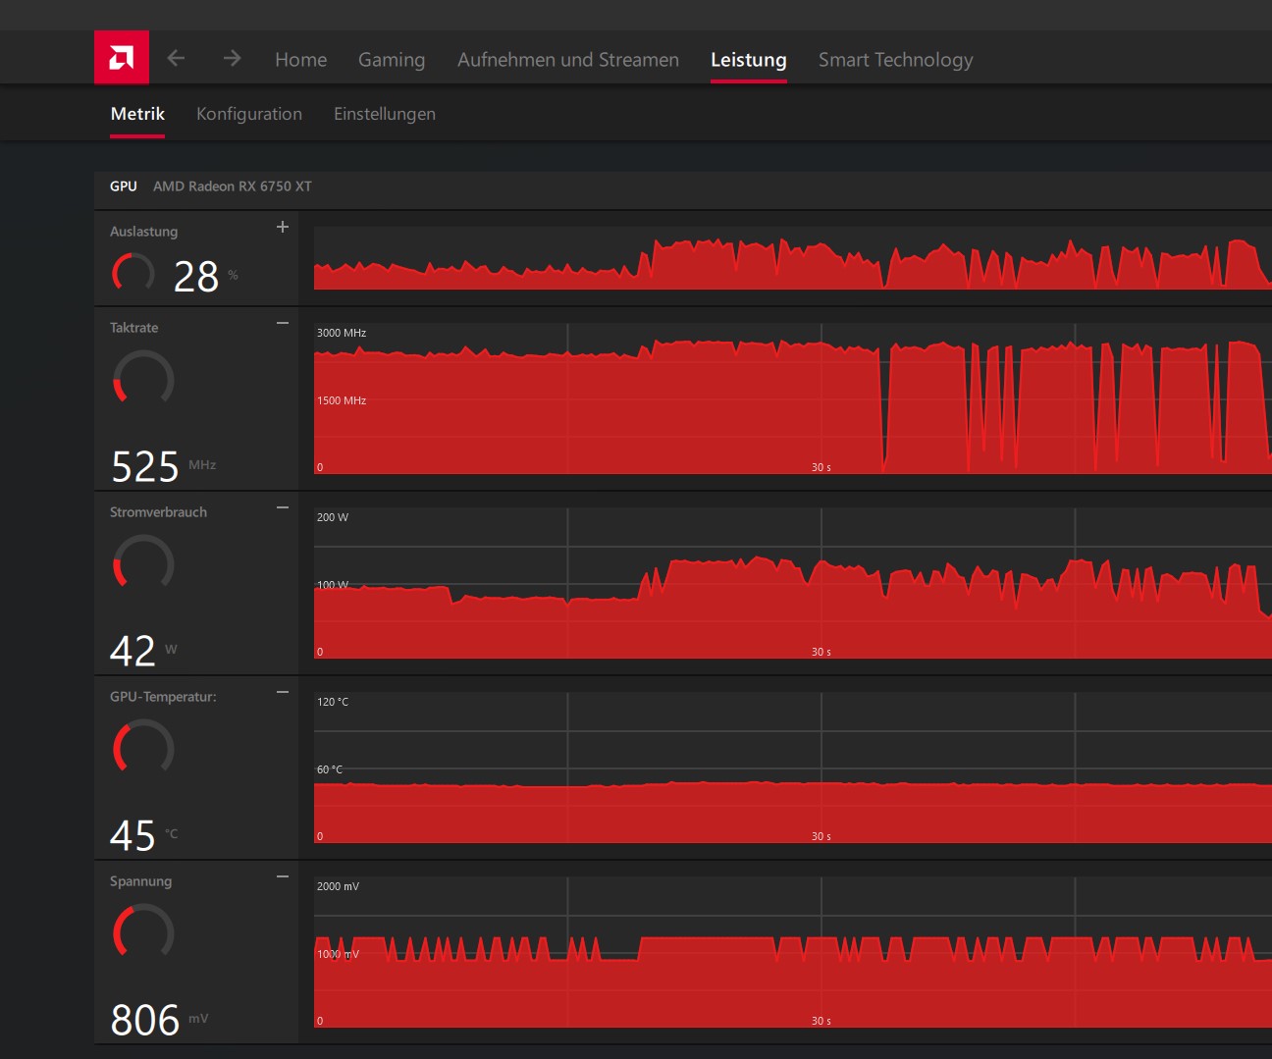Click the AMD Radeon RX 6750 XT label
The image size is (1272, 1059).
point(233,186)
